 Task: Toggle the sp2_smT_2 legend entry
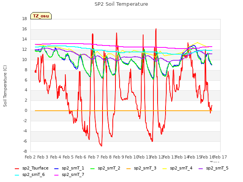pos(105,168)
